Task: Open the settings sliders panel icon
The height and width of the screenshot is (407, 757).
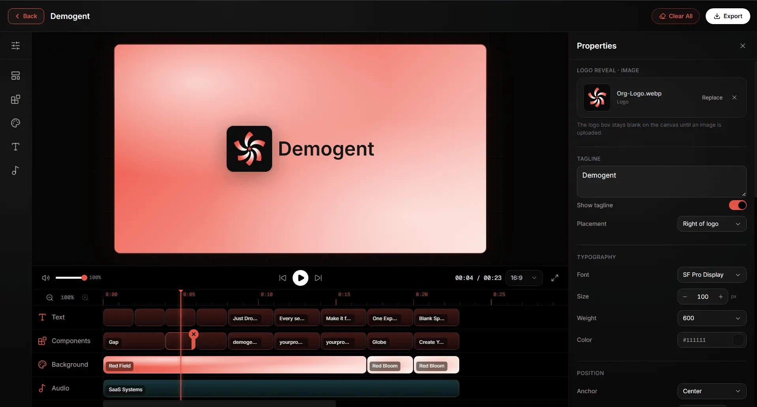Action: 15,46
